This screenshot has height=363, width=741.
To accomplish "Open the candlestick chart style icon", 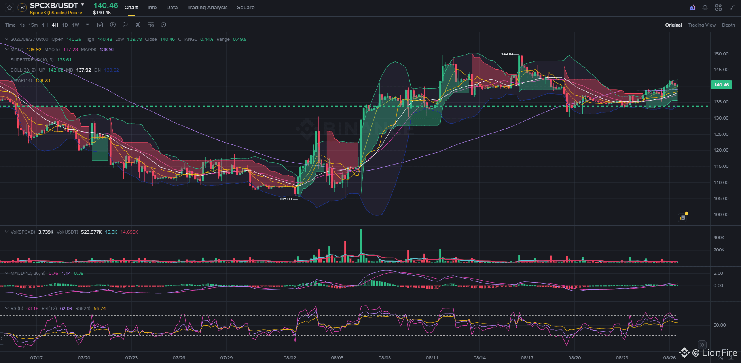I will coord(138,25).
